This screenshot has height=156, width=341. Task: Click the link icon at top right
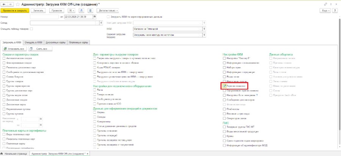325,4
